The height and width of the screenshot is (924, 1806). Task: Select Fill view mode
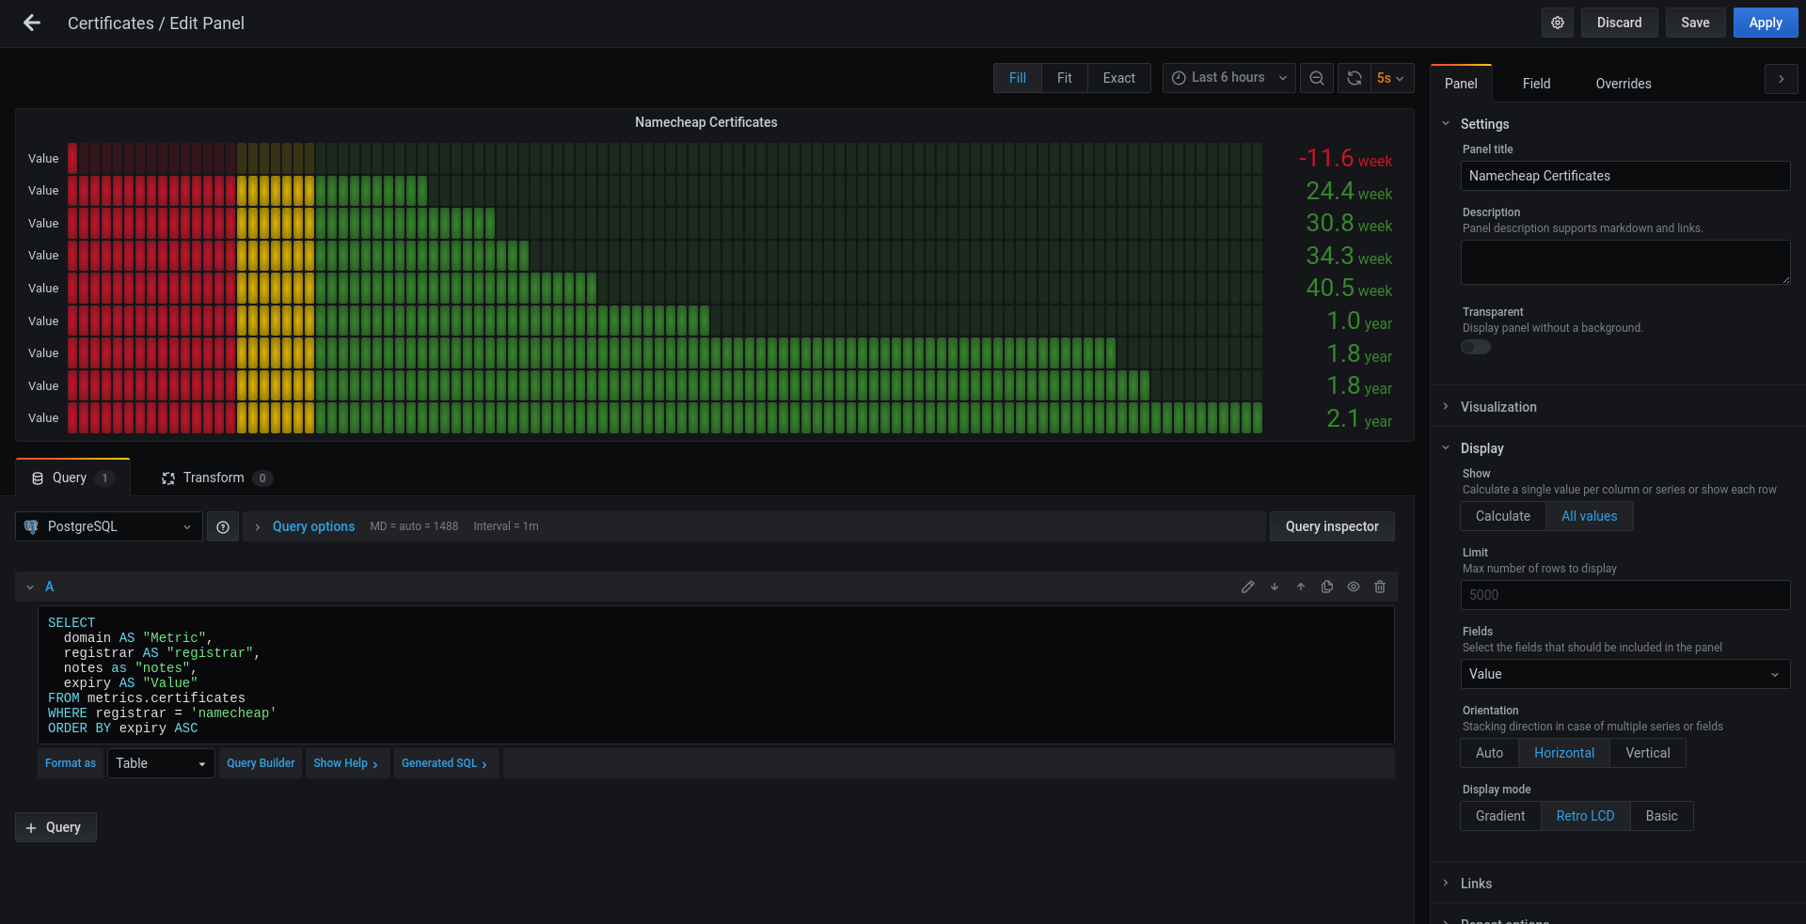pyautogui.click(x=1018, y=78)
